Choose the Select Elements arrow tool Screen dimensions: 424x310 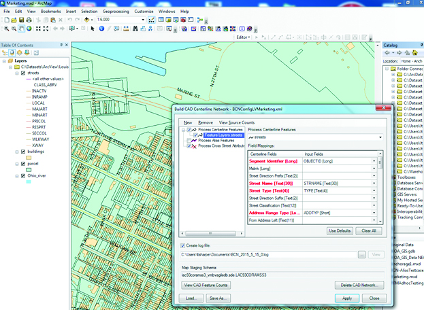click(93, 29)
